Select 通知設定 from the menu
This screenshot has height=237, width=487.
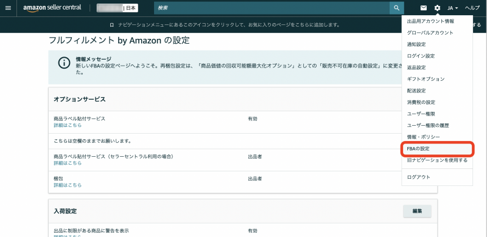[x=416, y=44]
